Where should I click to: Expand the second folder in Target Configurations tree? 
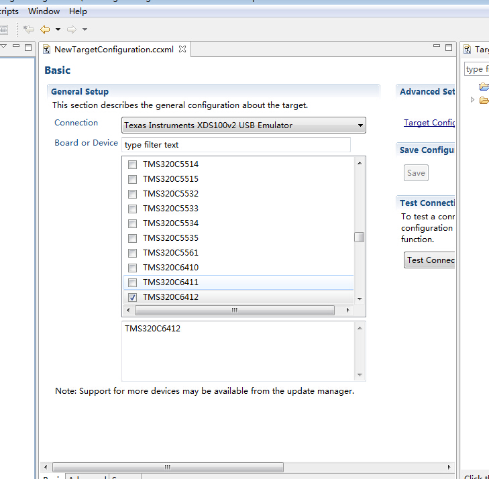click(x=472, y=100)
